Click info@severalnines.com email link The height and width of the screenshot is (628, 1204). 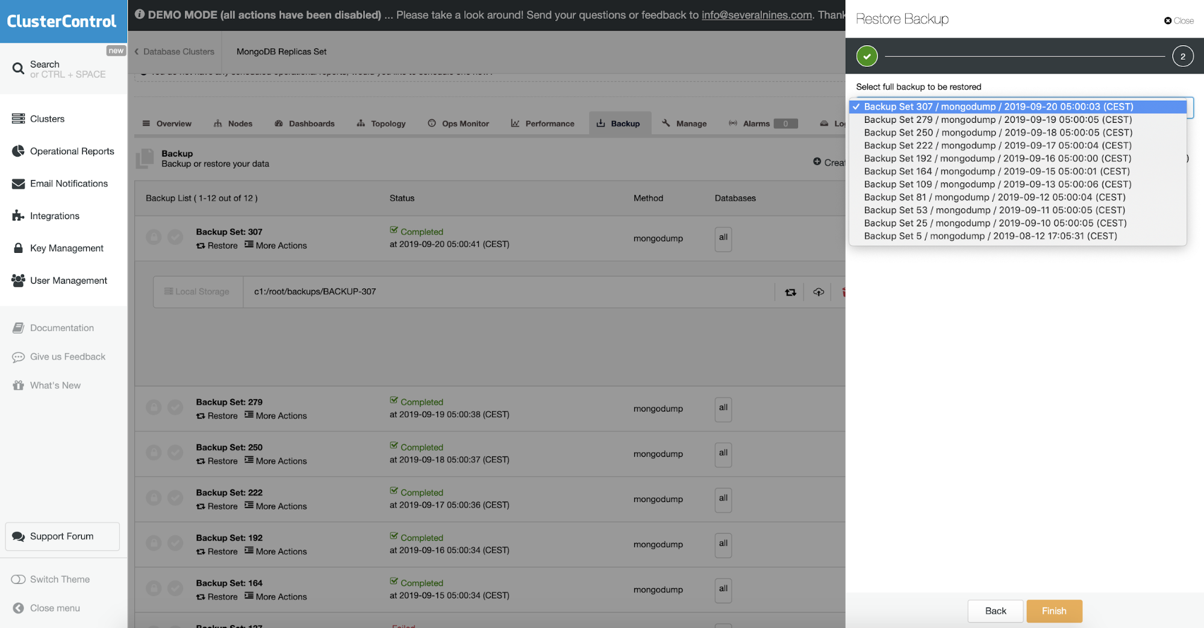(x=756, y=14)
